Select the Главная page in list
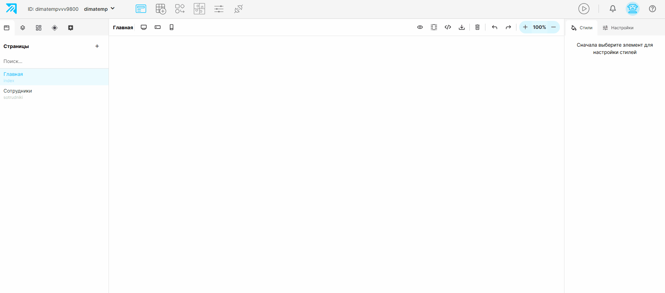Viewport: 665px width, 293px height. [x=54, y=77]
